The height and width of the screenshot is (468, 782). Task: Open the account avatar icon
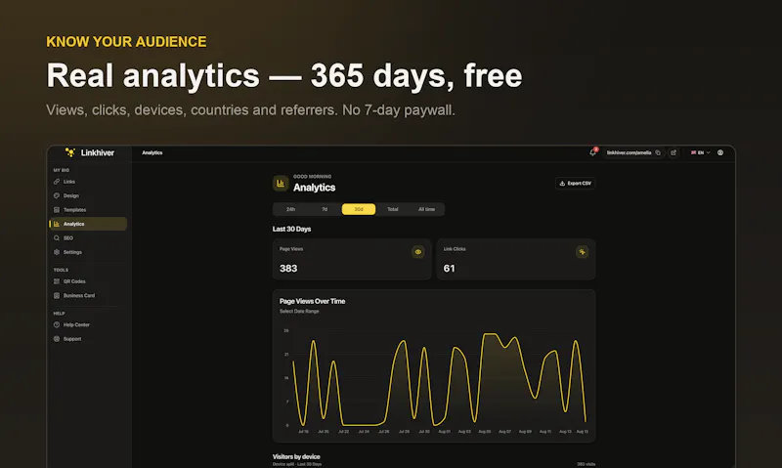pyautogui.click(x=720, y=153)
